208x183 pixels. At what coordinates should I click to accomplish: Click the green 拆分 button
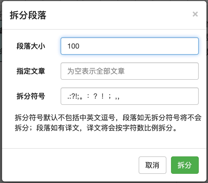pos(185,165)
